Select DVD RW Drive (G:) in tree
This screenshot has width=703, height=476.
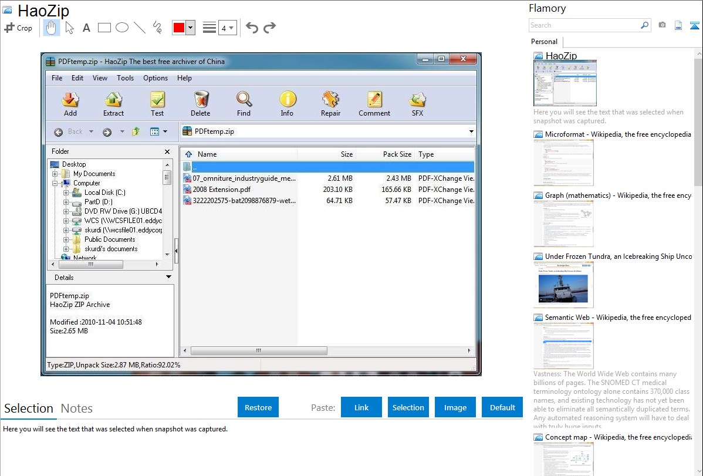pos(123,211)
